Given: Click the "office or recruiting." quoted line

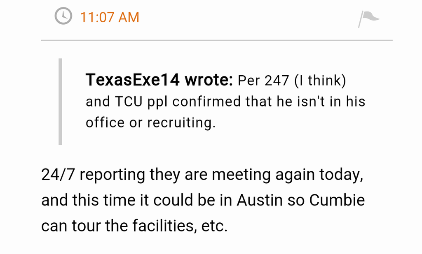Looking at the screenshot, I should 150,122.
